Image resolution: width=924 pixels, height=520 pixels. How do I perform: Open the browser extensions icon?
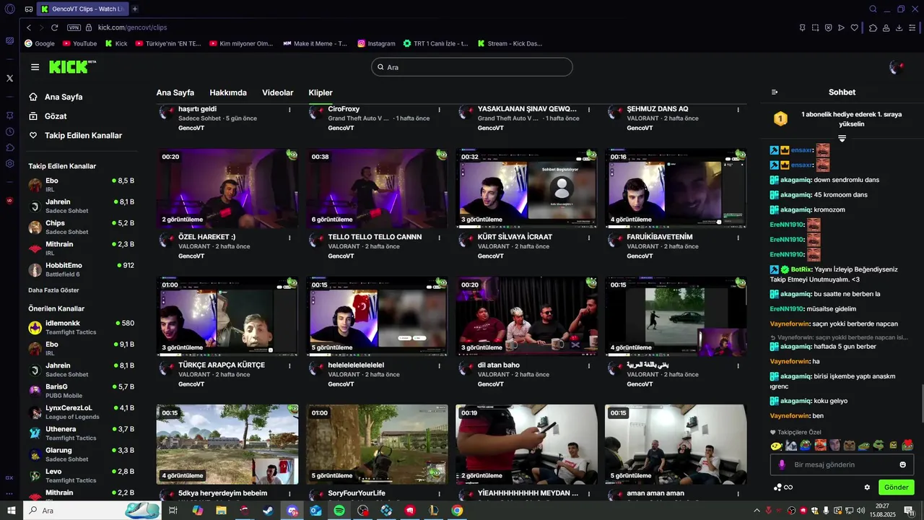[873, 27]
